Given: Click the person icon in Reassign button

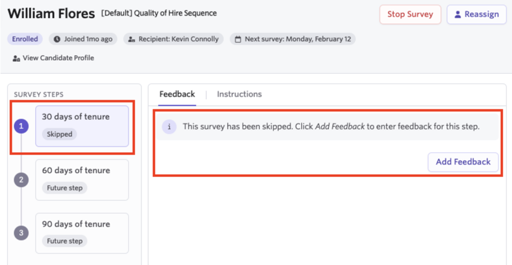Looking at the screenshot, I should point(457,14).
